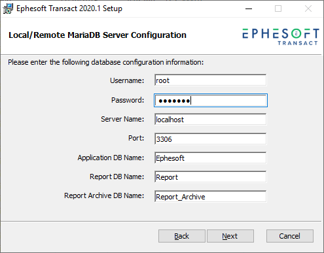Click the Application DB Name label

(111, 158)
